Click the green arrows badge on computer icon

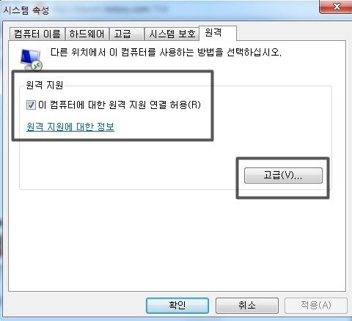tap(37, 65)
